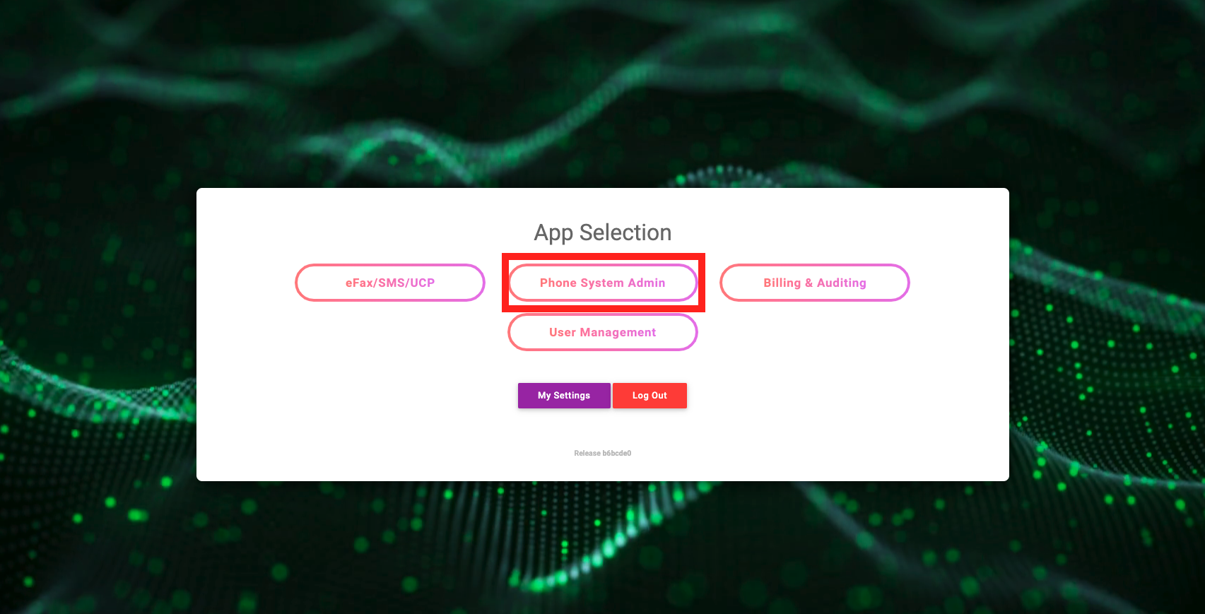
Task: Click the red Log Out button
Action: pyautogui.click(x=649, y=396)
